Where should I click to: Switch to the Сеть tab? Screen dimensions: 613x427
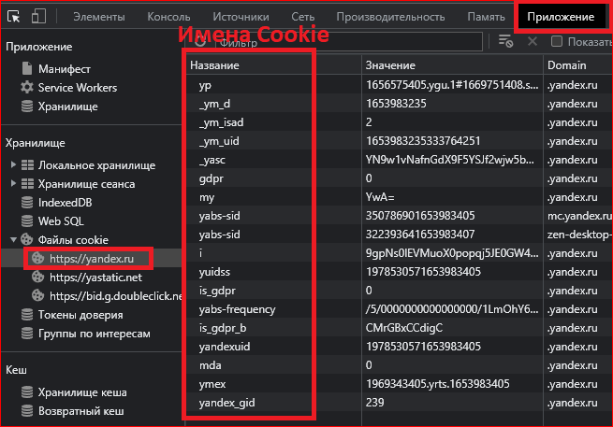302,17
